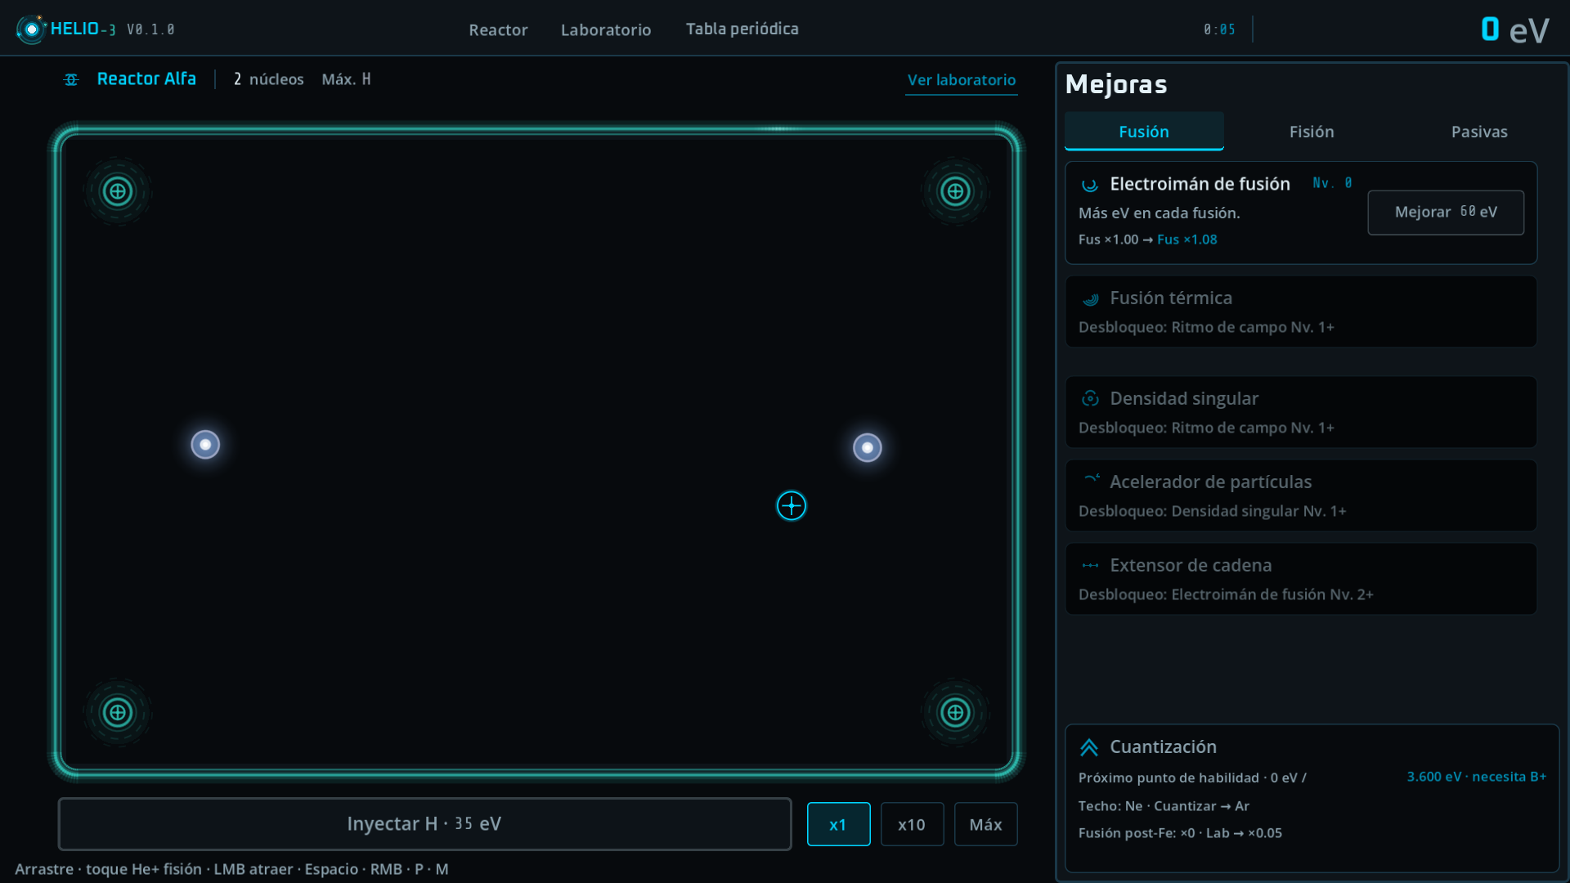Switch to the Pasivas upgrades tab
This screenshot has height=883, width=1570.
[1479, 132]
